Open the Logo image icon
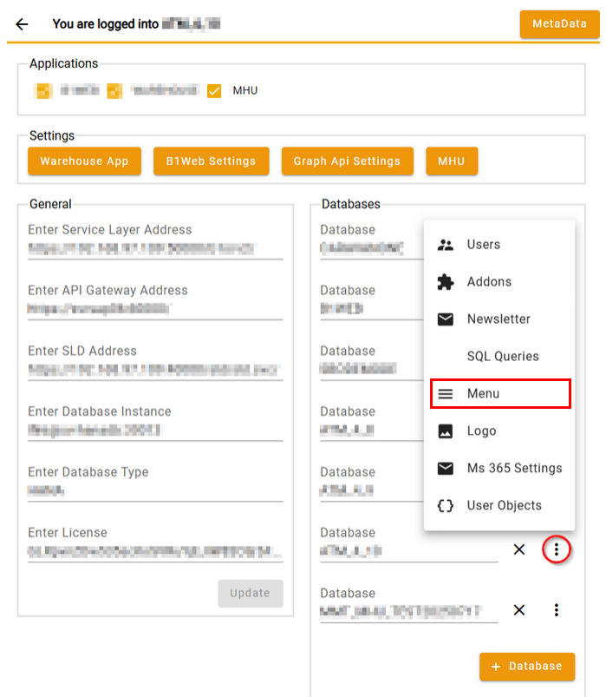The image size is (606, 697). click(446, 431)
